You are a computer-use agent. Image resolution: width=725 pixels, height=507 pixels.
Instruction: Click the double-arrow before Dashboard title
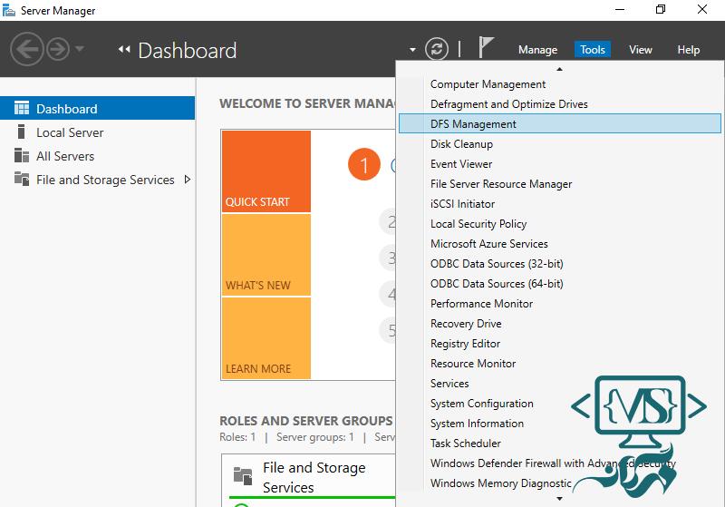click(123, 49)
